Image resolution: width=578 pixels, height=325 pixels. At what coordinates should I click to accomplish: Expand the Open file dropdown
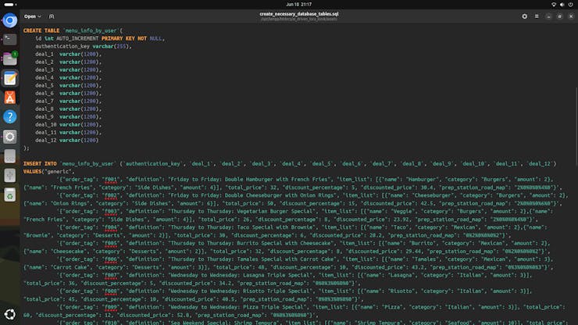[x=33, y=16]
